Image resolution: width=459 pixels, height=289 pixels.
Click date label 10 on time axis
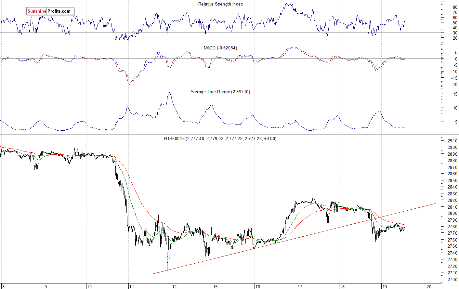tap(89, 287)
